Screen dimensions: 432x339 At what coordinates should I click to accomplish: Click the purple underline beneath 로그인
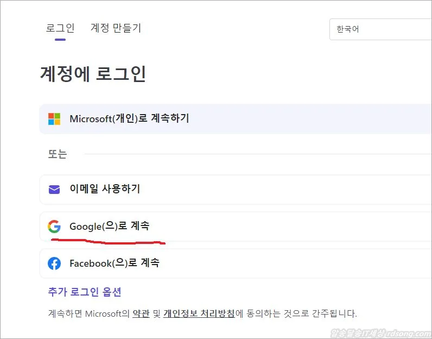tap(60, 39)
